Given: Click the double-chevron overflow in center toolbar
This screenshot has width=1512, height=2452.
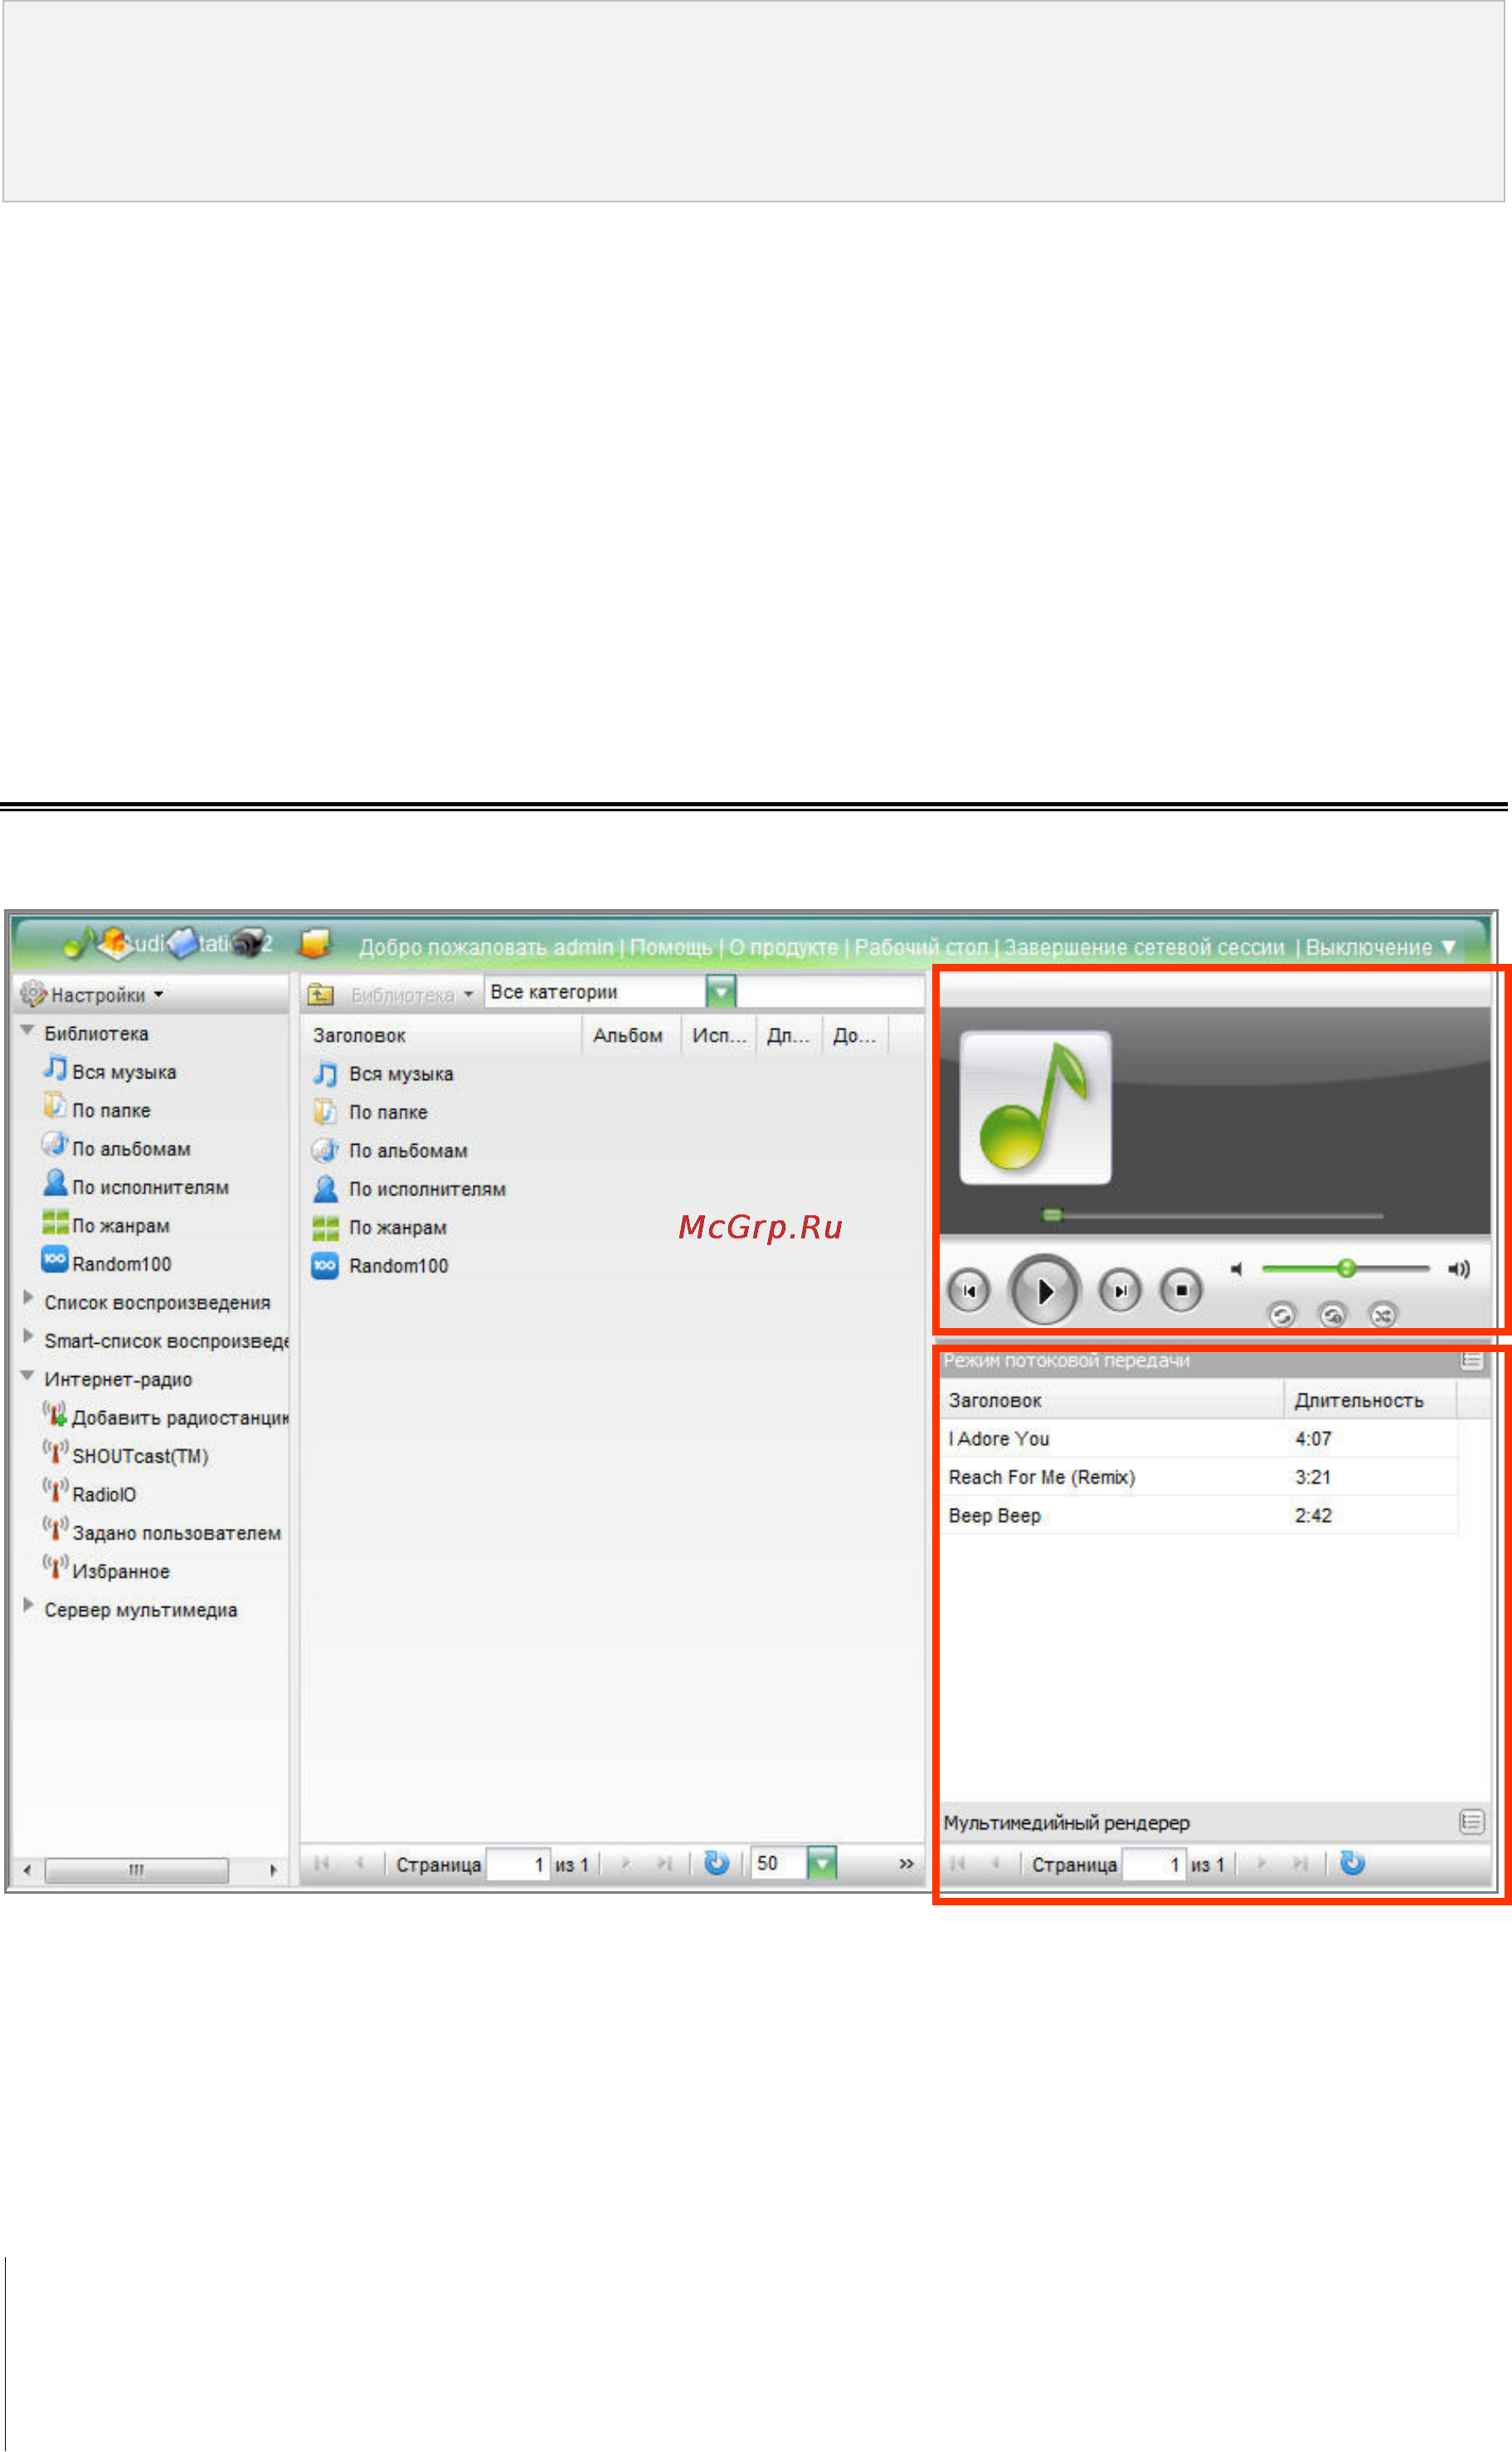Looking at the screenshot, I should click(906, 1864).
